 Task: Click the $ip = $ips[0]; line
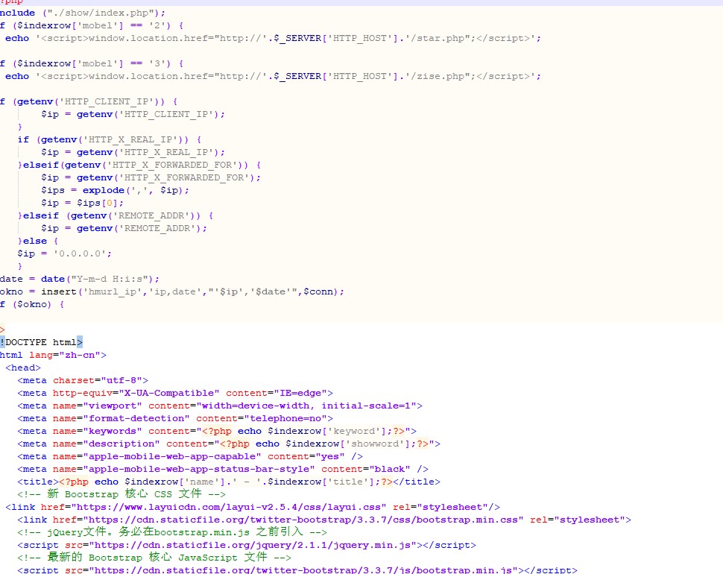[x=83, y=203]
